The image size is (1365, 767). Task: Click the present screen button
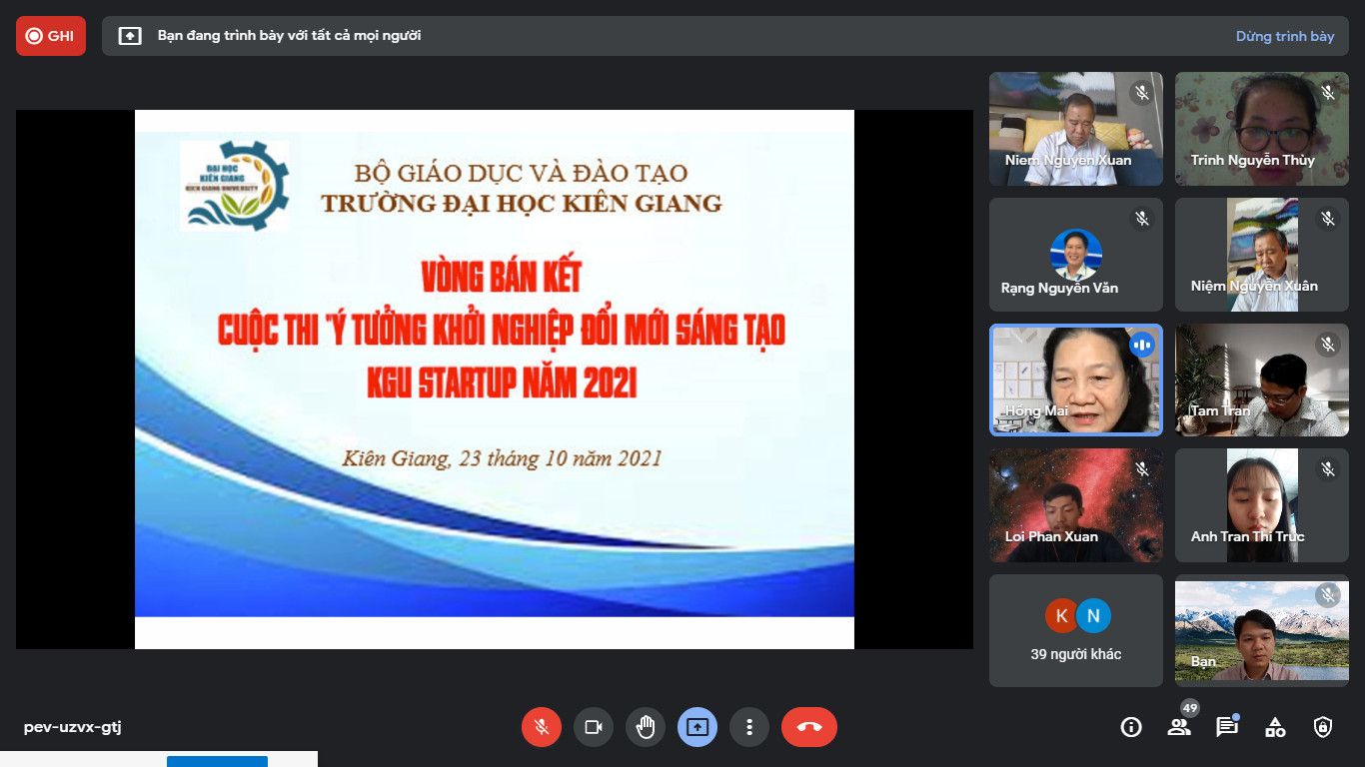point(697,727)
